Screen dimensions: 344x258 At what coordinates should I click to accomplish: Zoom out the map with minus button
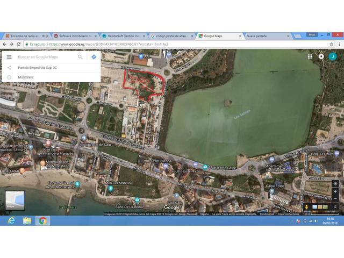pyautogui.click(x=335, y=198)
